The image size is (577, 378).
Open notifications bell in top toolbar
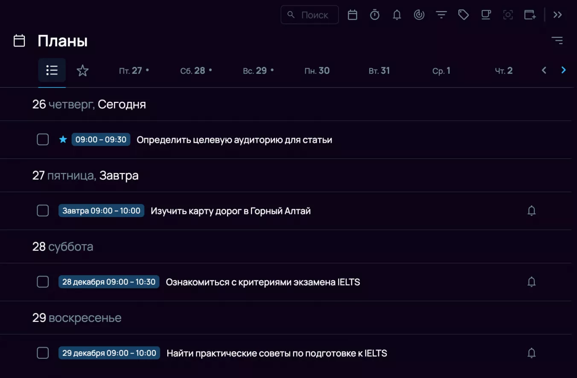[x=397, y=15]
